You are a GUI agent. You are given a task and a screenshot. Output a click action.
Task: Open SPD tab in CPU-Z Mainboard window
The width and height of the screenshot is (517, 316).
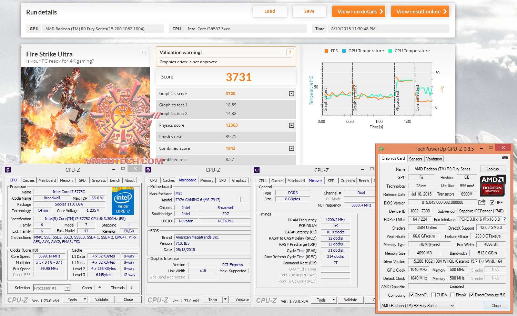tap(223, 180)
